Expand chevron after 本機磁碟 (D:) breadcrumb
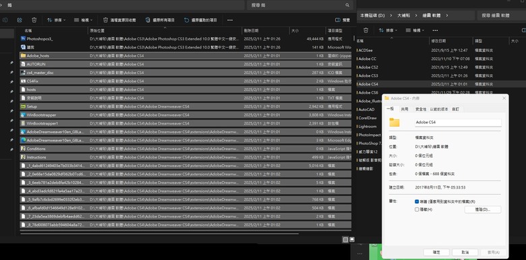Image resolution: width=526 pixels, height=260 pixels. 391,15
